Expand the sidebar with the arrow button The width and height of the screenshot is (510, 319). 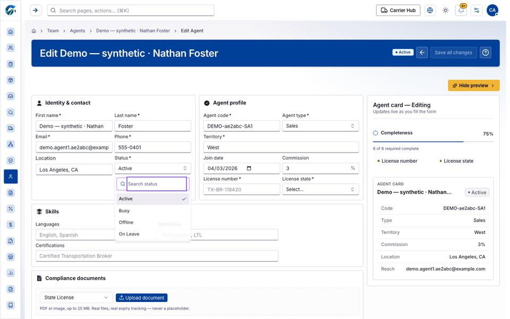(x=36, y=11)
